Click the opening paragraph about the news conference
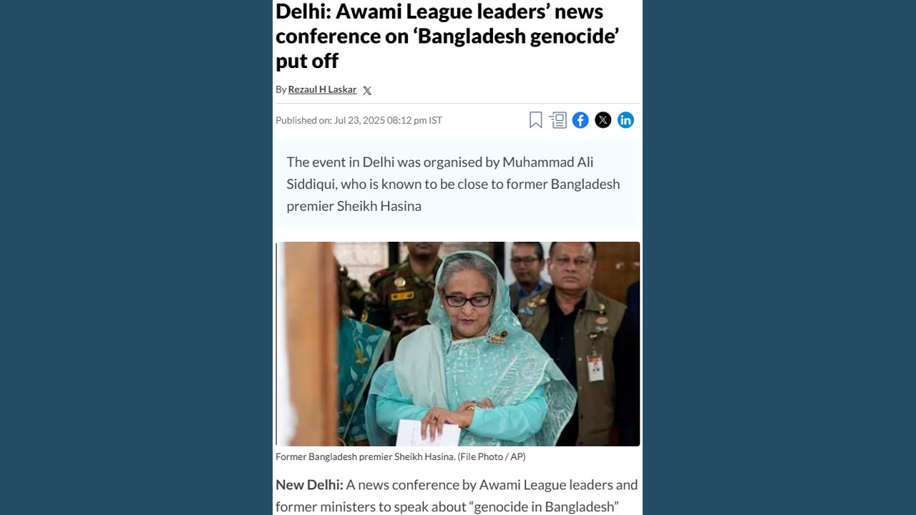 tap(457, 496)
